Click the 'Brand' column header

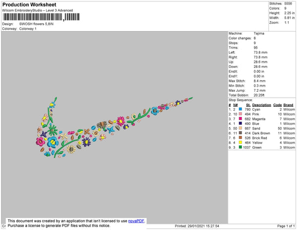tap(288, 105)
